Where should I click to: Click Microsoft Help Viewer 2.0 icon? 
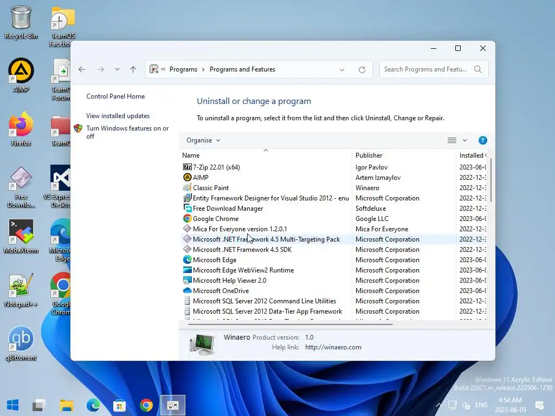point(187,280)
